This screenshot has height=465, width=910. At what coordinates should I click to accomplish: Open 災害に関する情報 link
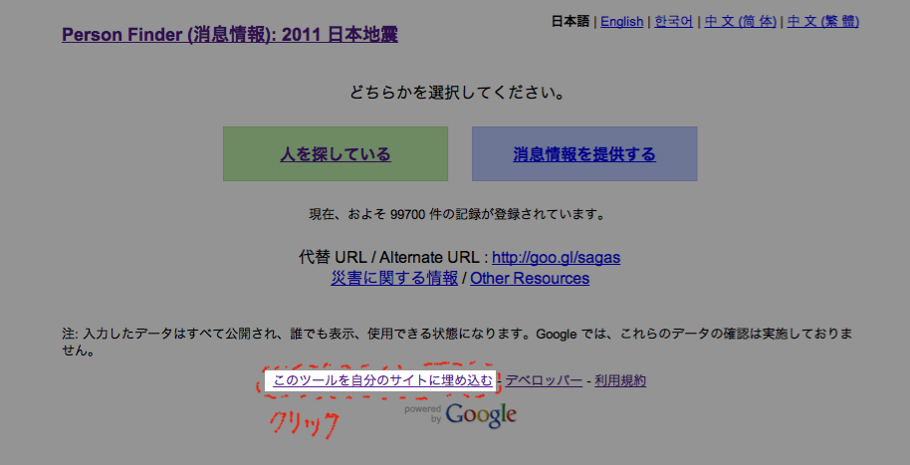coord(394,279)
